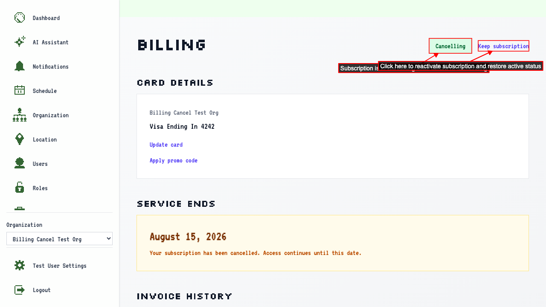
Task: Click the subscription cancelled notice text
Action: 256,253
